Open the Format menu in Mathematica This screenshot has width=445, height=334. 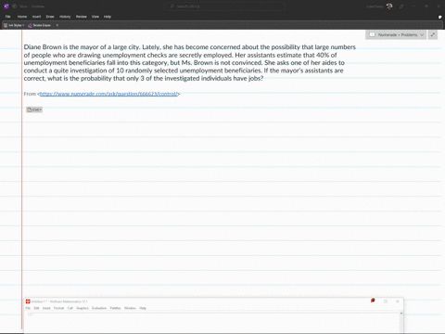(x=58, y=308)
